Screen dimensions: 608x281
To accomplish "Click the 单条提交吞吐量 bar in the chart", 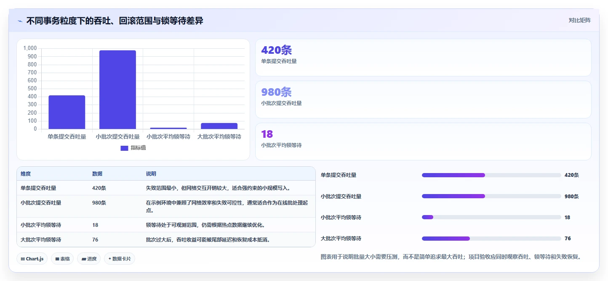I will coord(67,112).
